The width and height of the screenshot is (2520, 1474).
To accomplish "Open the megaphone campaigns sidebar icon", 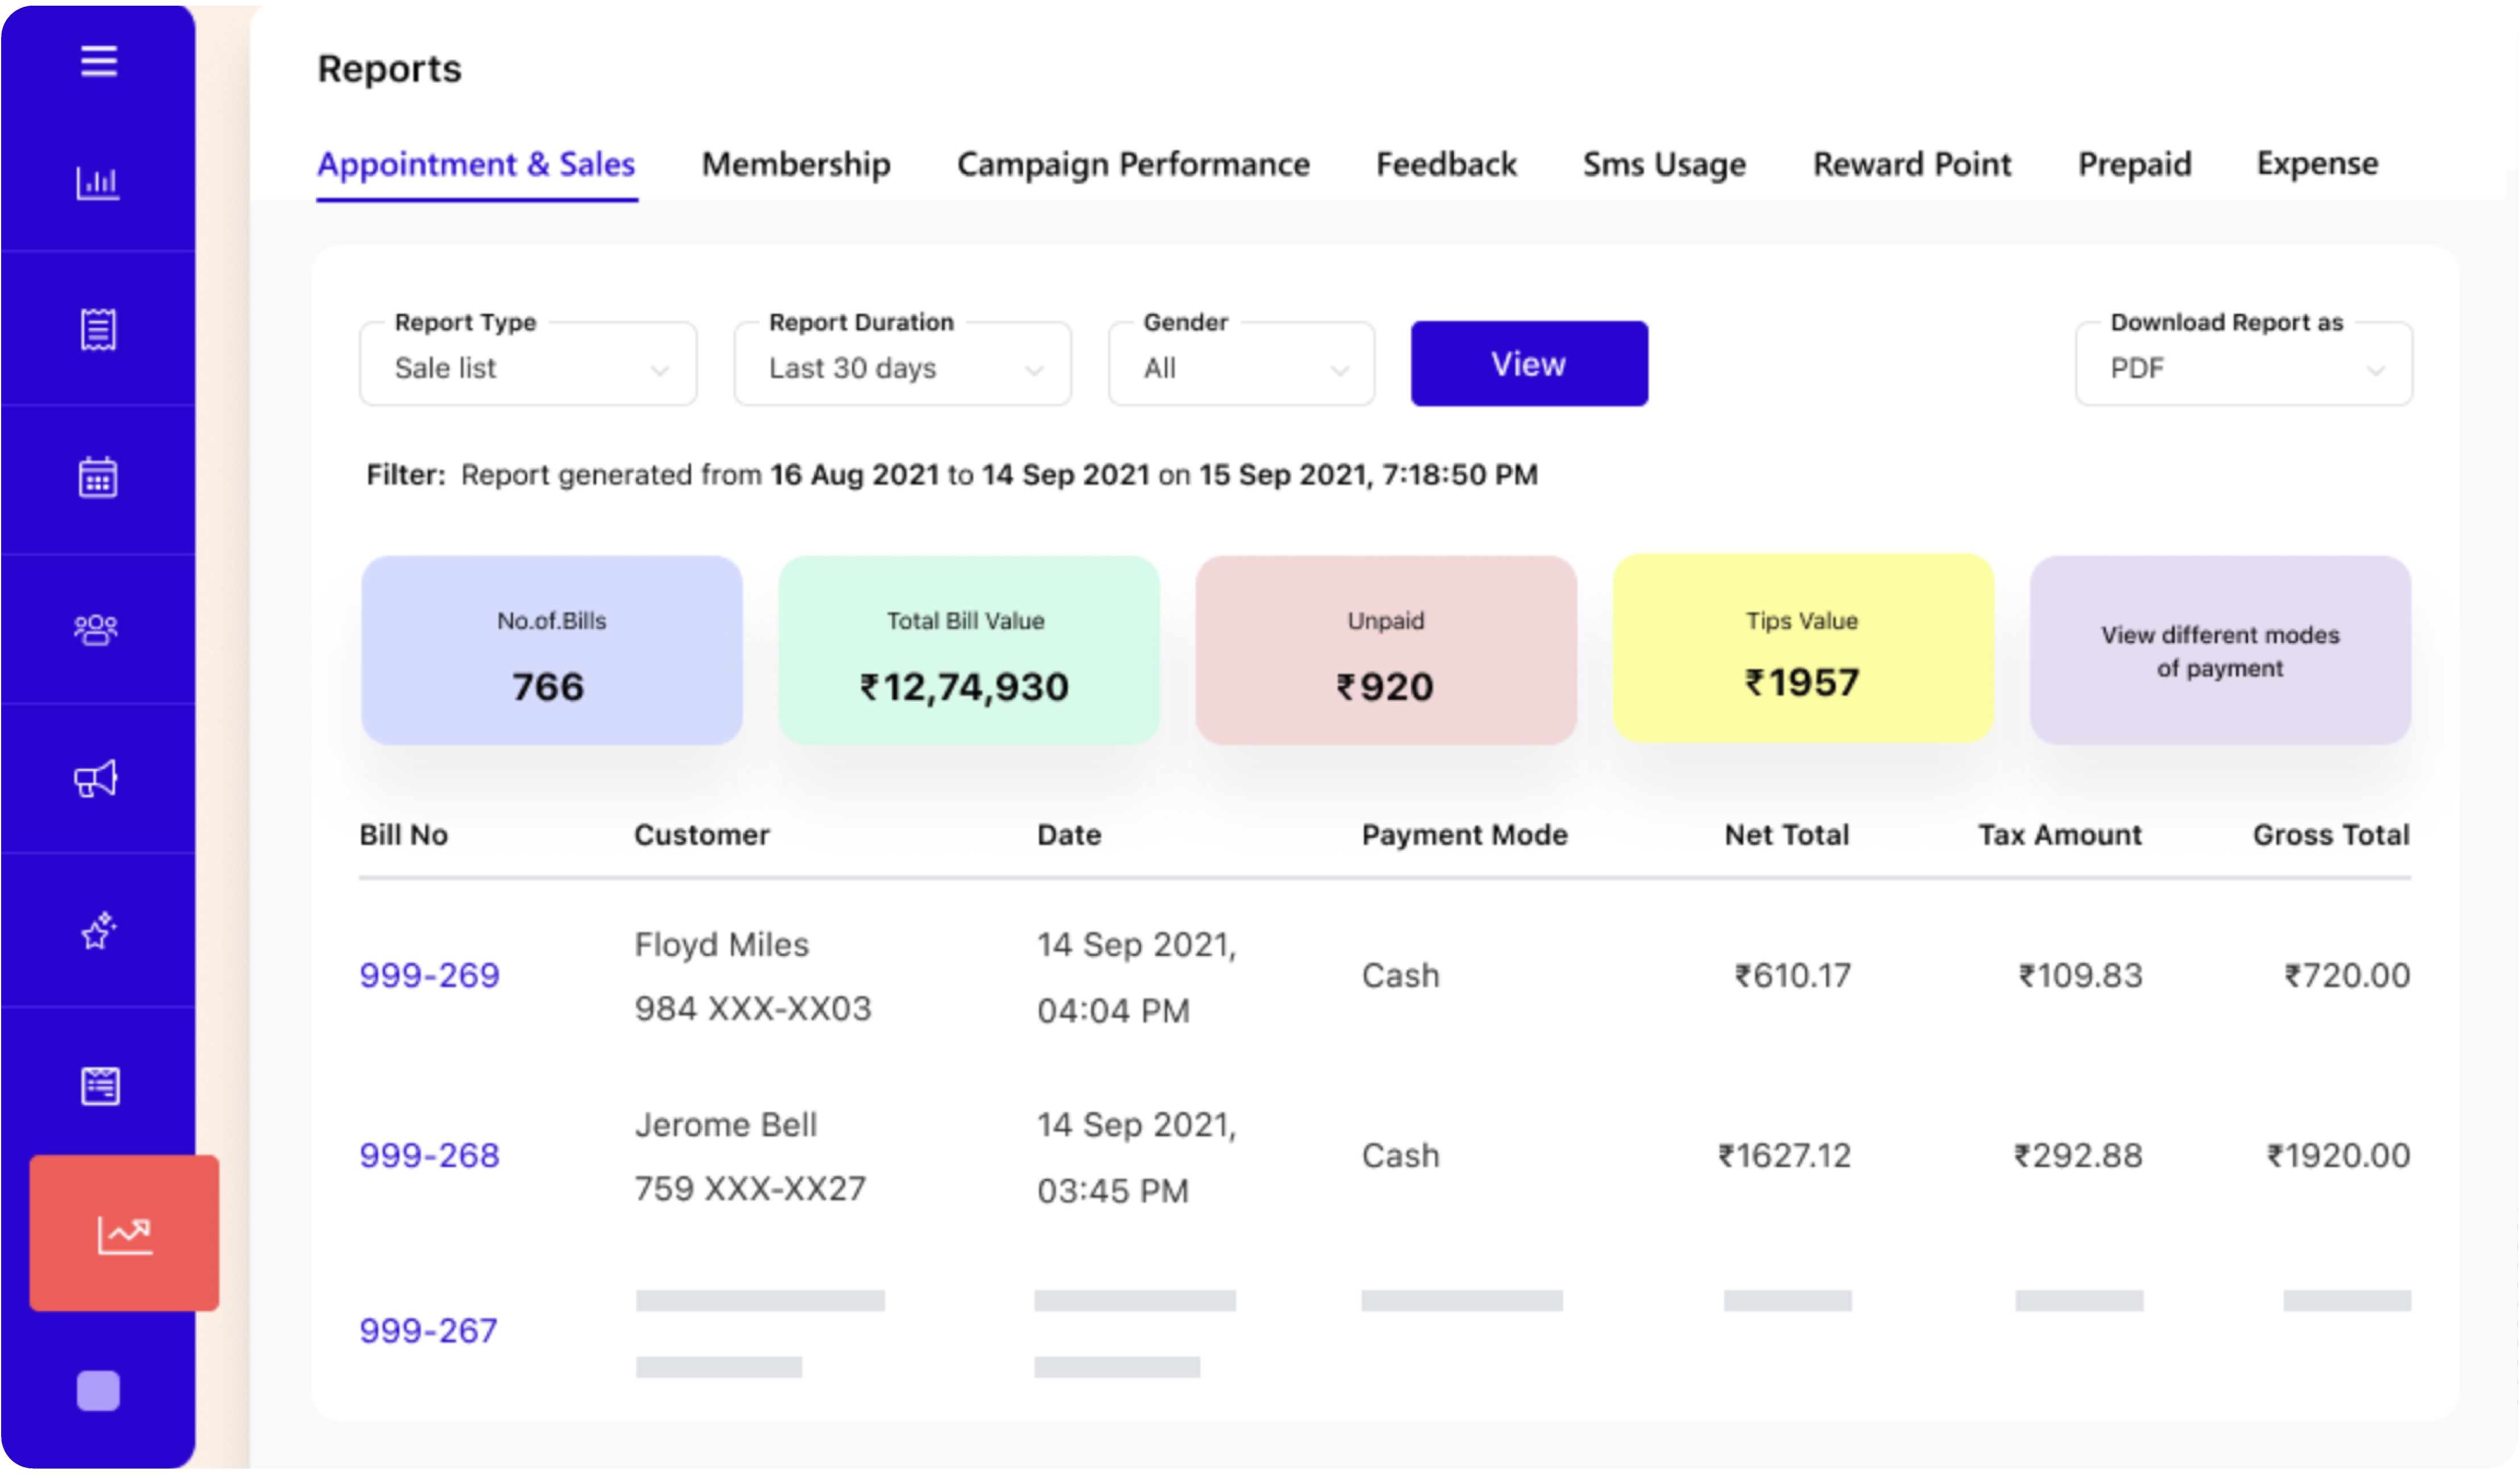I will coord(97,778).
